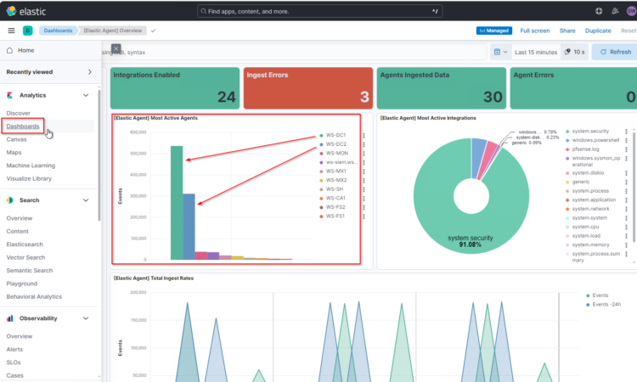Viewport: 637px width, 382px height.
Task: Collapse the Analytics section chevron
Action: pos(86,95)
